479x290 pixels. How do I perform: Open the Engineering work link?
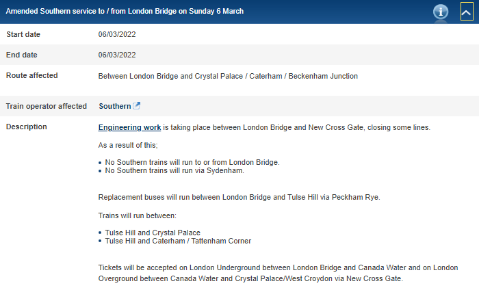(130, 127)
